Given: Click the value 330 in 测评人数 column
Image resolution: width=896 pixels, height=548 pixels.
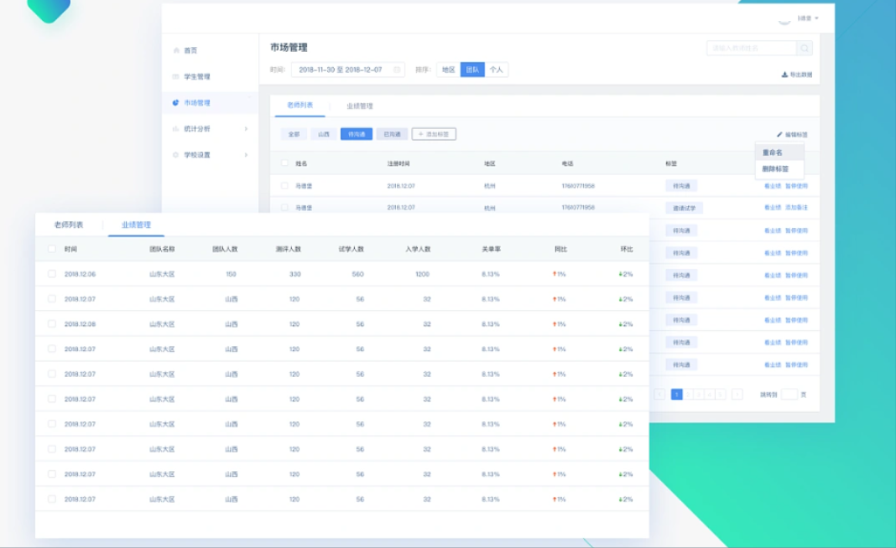Looking at the screenshot, I should (294, 274).
